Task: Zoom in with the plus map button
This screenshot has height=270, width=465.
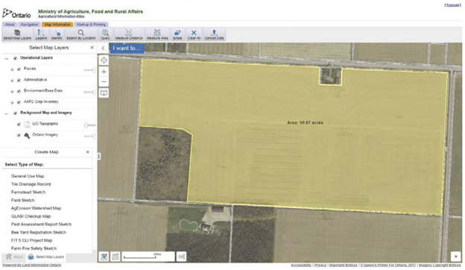Action: click(104, 72)
